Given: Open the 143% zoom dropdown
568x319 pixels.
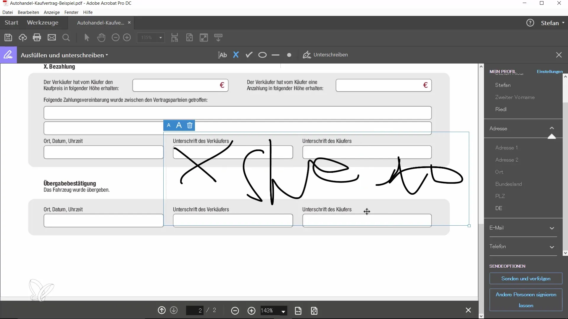Looking at the screenshot, I should [x=283, y=311].
